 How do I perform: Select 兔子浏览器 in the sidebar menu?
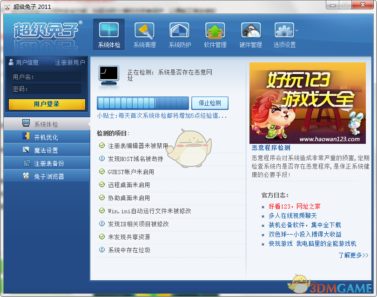click(x=47, y=176)
